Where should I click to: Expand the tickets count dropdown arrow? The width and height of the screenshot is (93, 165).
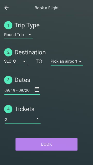tap(37, 119)
